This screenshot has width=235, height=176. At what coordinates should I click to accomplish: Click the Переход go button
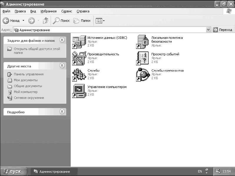(223, 30)
